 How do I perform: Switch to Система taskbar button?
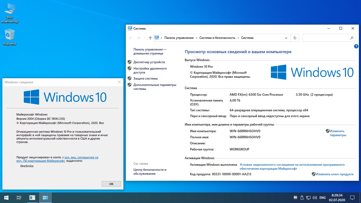45,197
